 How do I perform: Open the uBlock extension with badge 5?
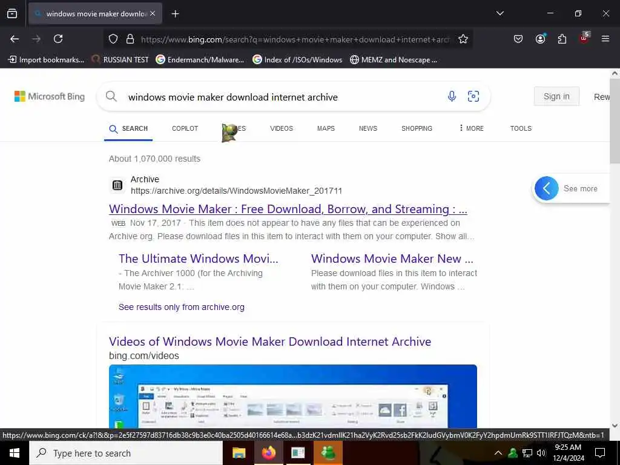585,38
